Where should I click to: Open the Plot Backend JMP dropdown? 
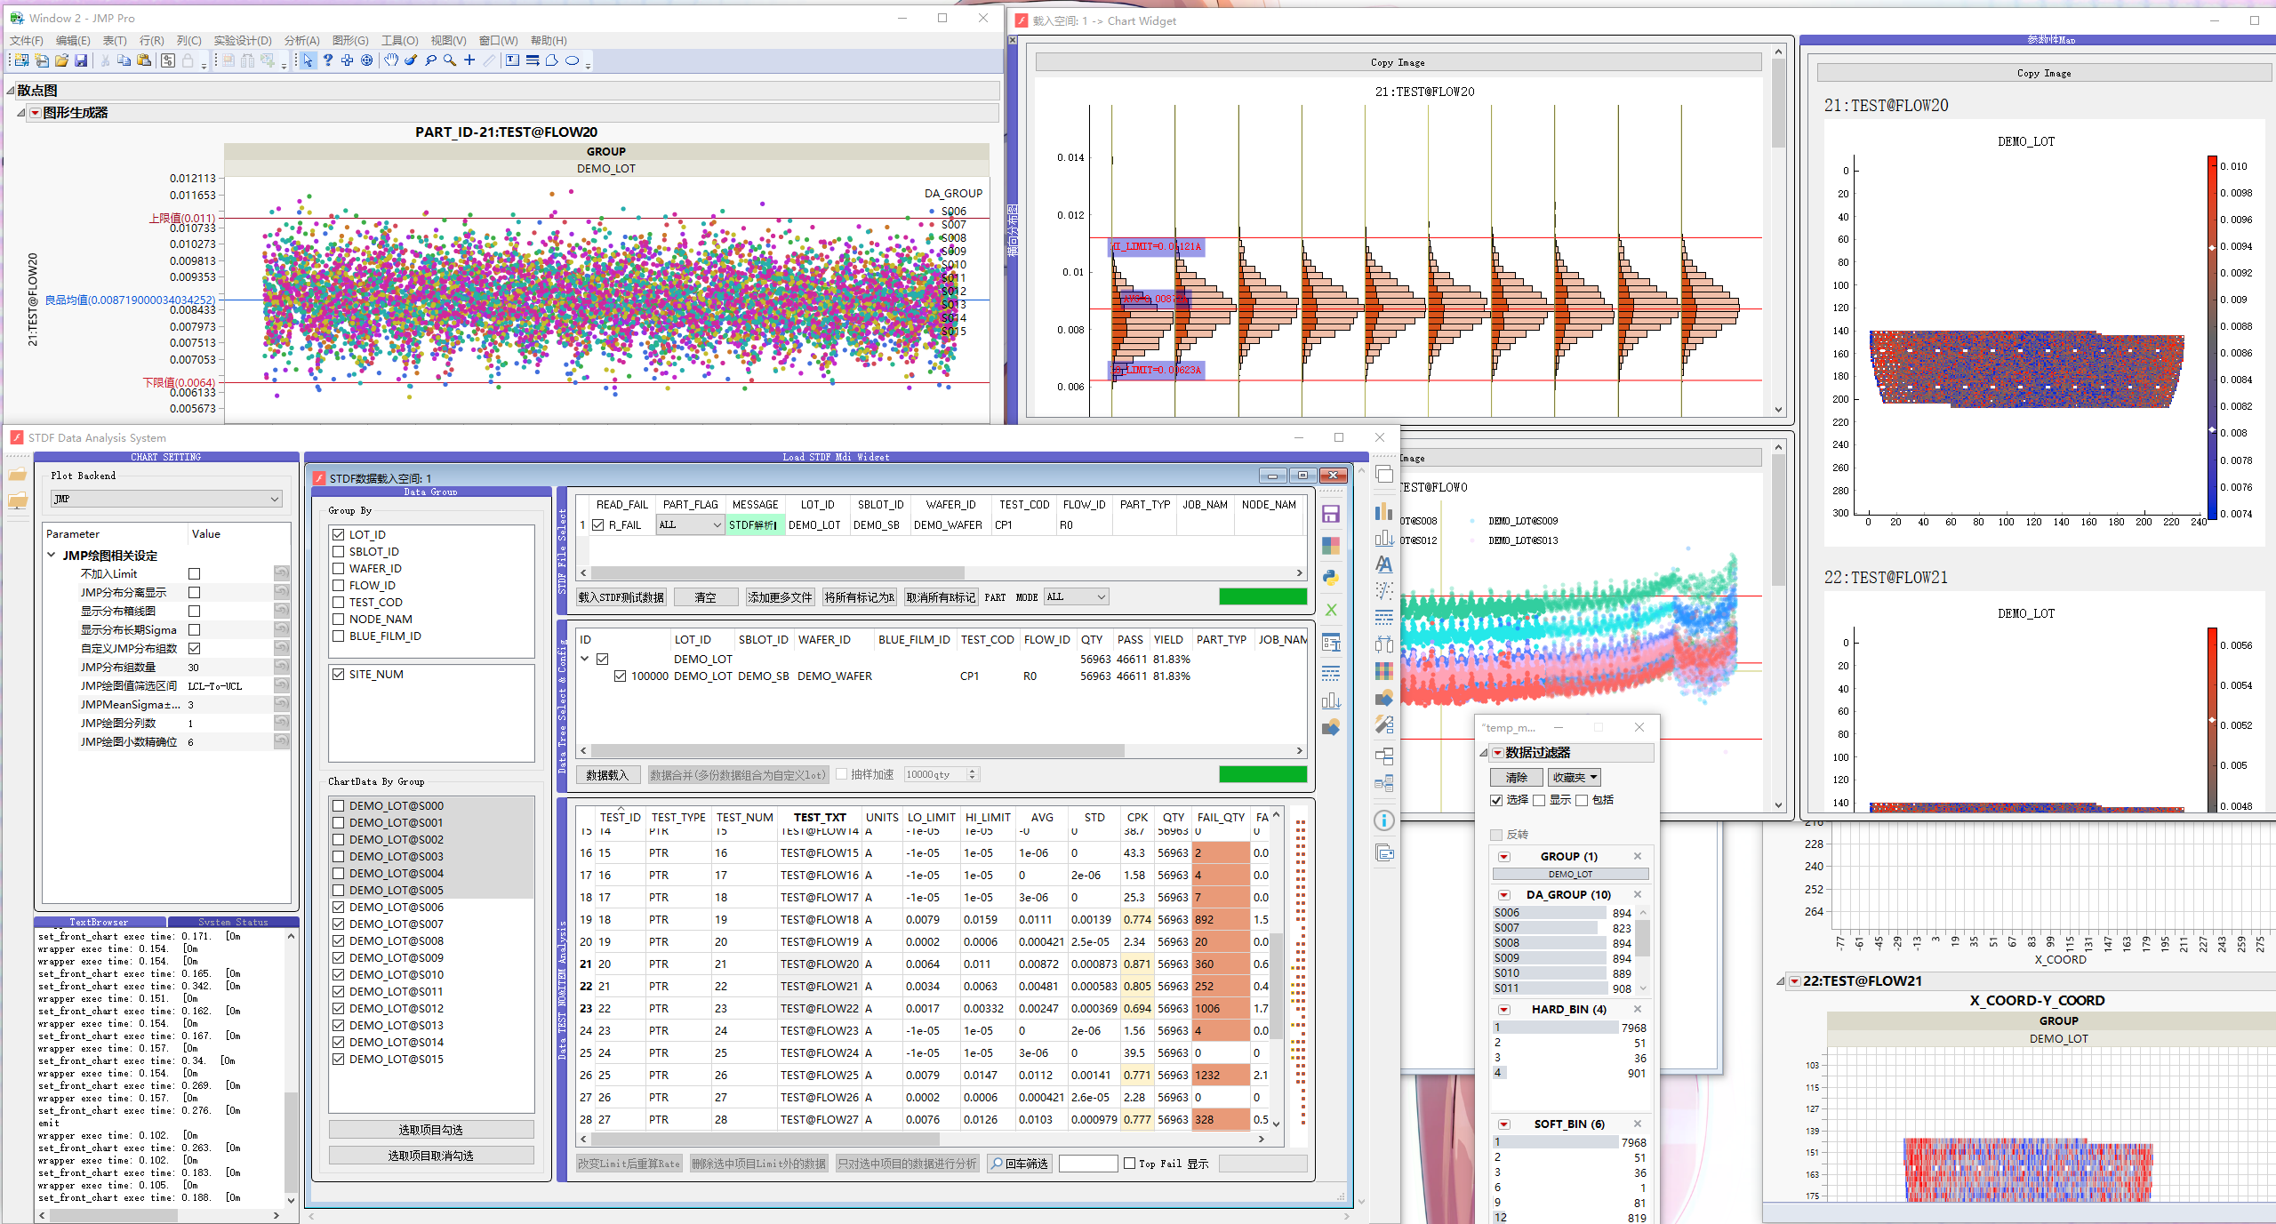(166, 499)
